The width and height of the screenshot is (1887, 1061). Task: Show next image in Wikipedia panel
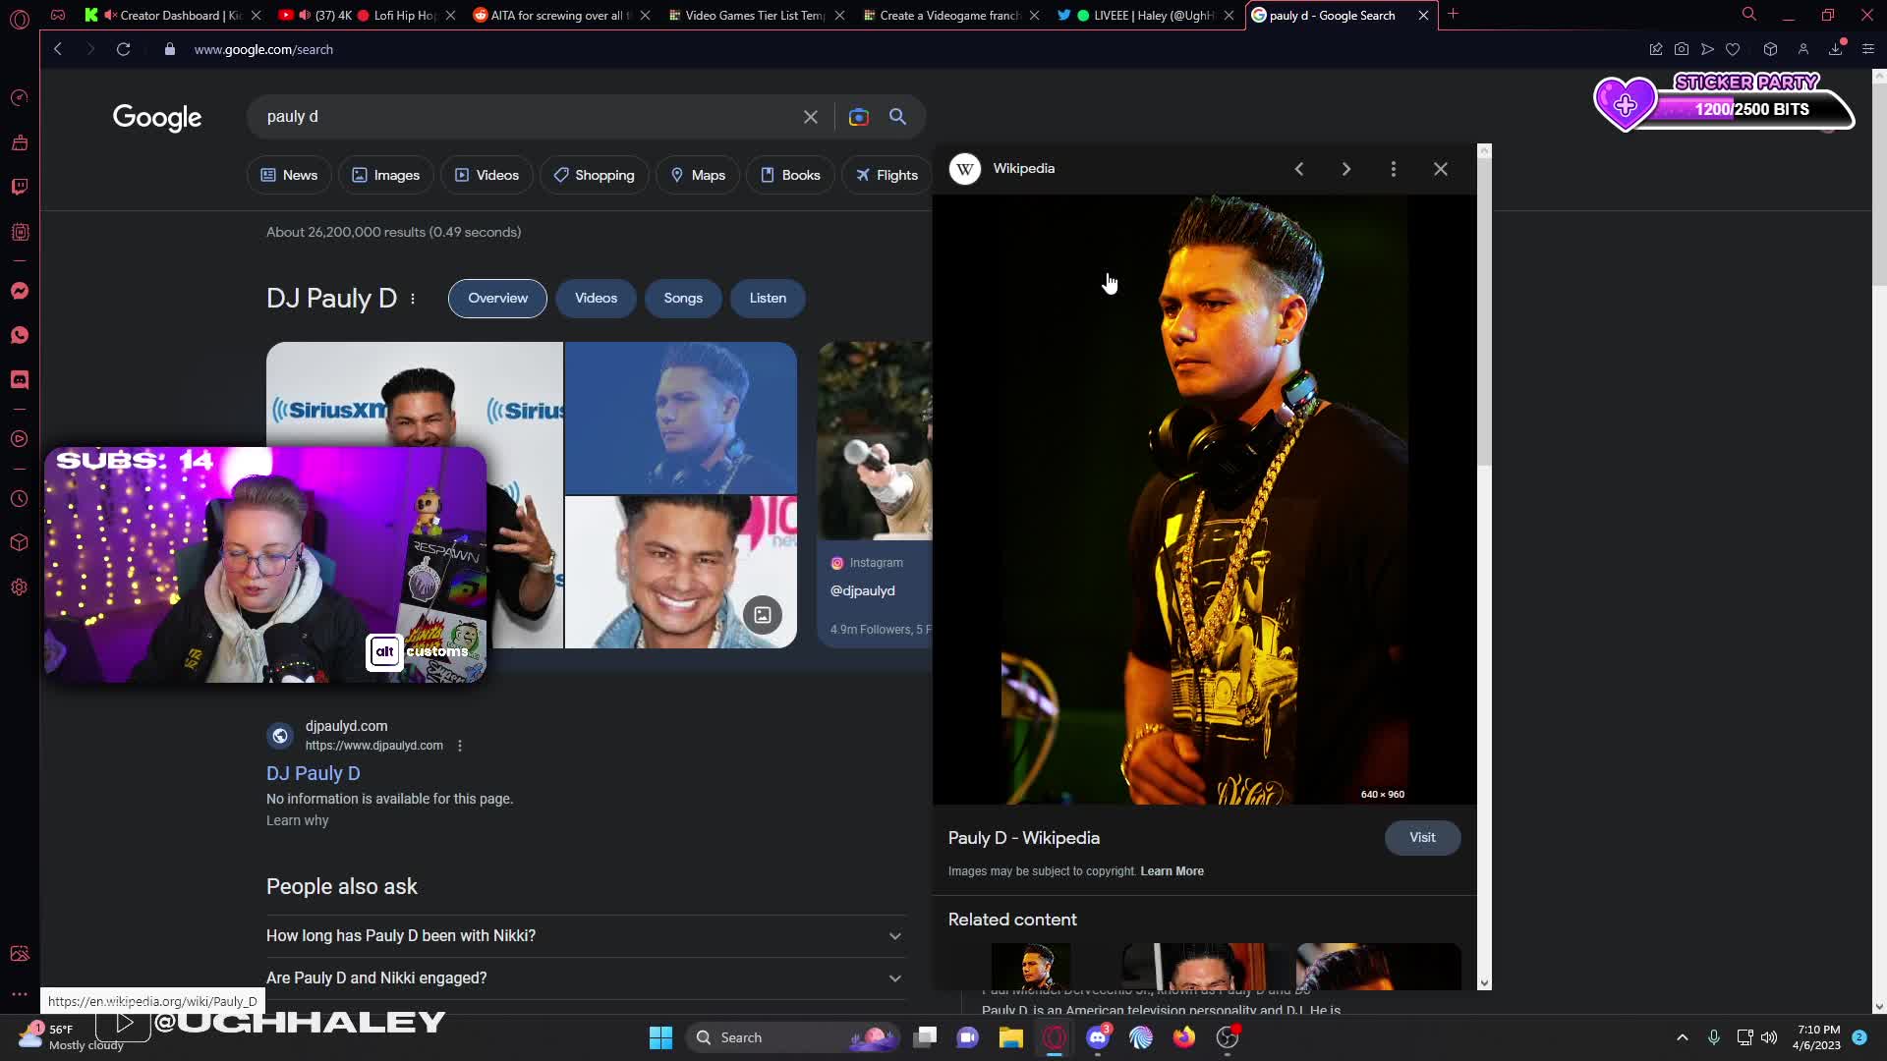[1346, 169]
